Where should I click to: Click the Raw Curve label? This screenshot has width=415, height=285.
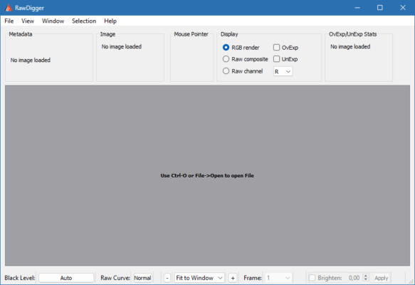click(115, 278)
